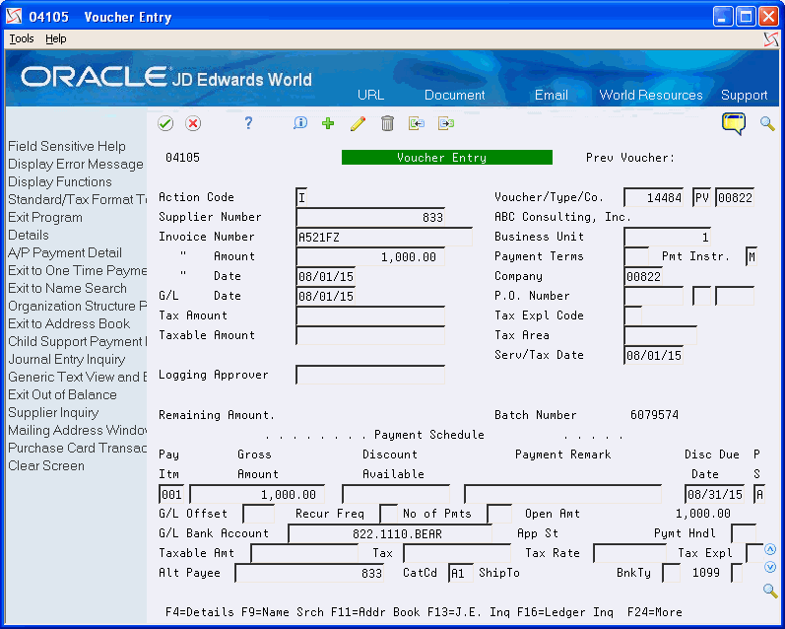The width and height of the screenshot is (785, 629).
Task: Open Journal Entry Inquiry
Action: pyautogui.click(x=67, y=359)
